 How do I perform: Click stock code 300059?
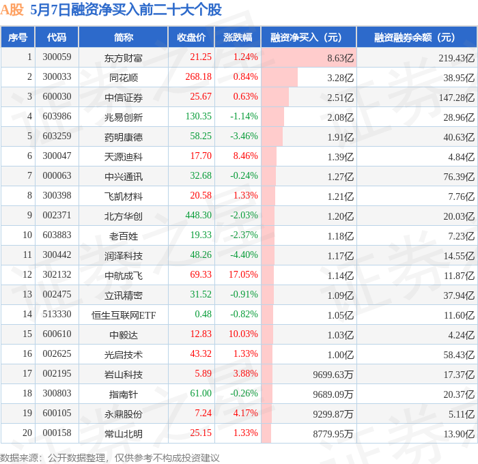coord(57,57)
